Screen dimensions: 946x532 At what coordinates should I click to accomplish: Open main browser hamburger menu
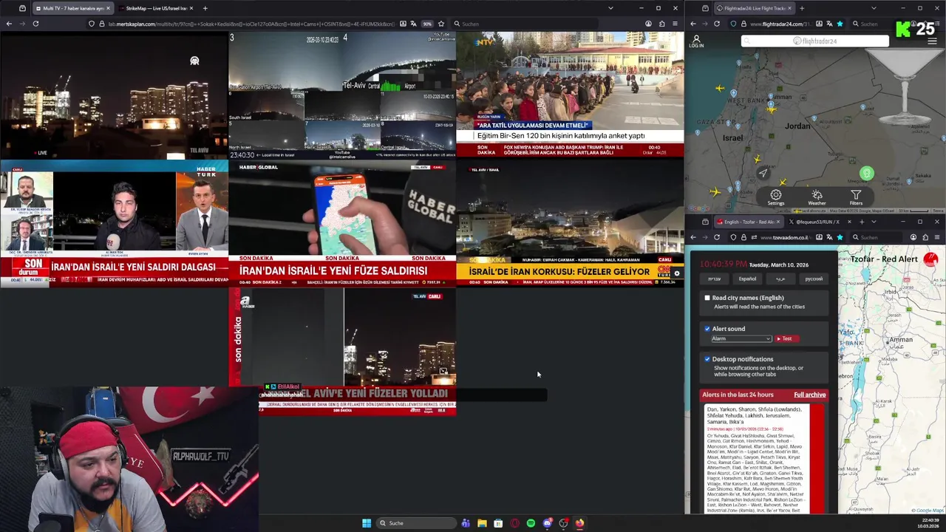pos(675,24)
